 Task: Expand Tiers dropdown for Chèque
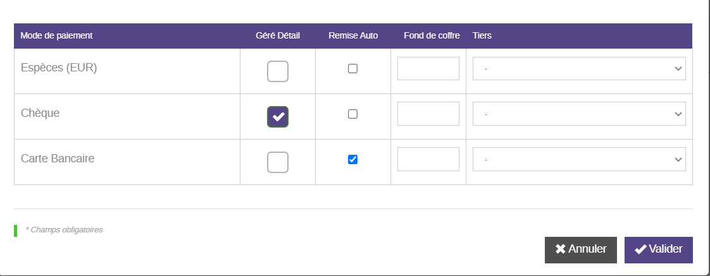579,114
